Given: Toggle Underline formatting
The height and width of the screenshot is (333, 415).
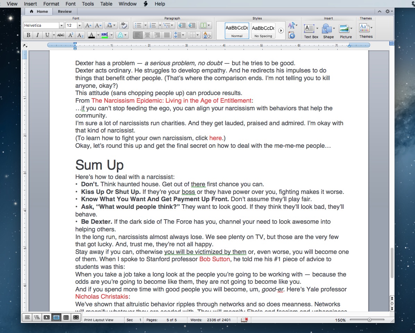Looking at the screenshot, I should pyautogui.click(x=47, y=35).
